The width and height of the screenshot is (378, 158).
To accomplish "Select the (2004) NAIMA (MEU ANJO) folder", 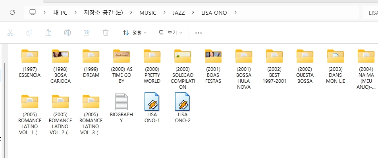I will pyautogui.click(x=366, y=69).
